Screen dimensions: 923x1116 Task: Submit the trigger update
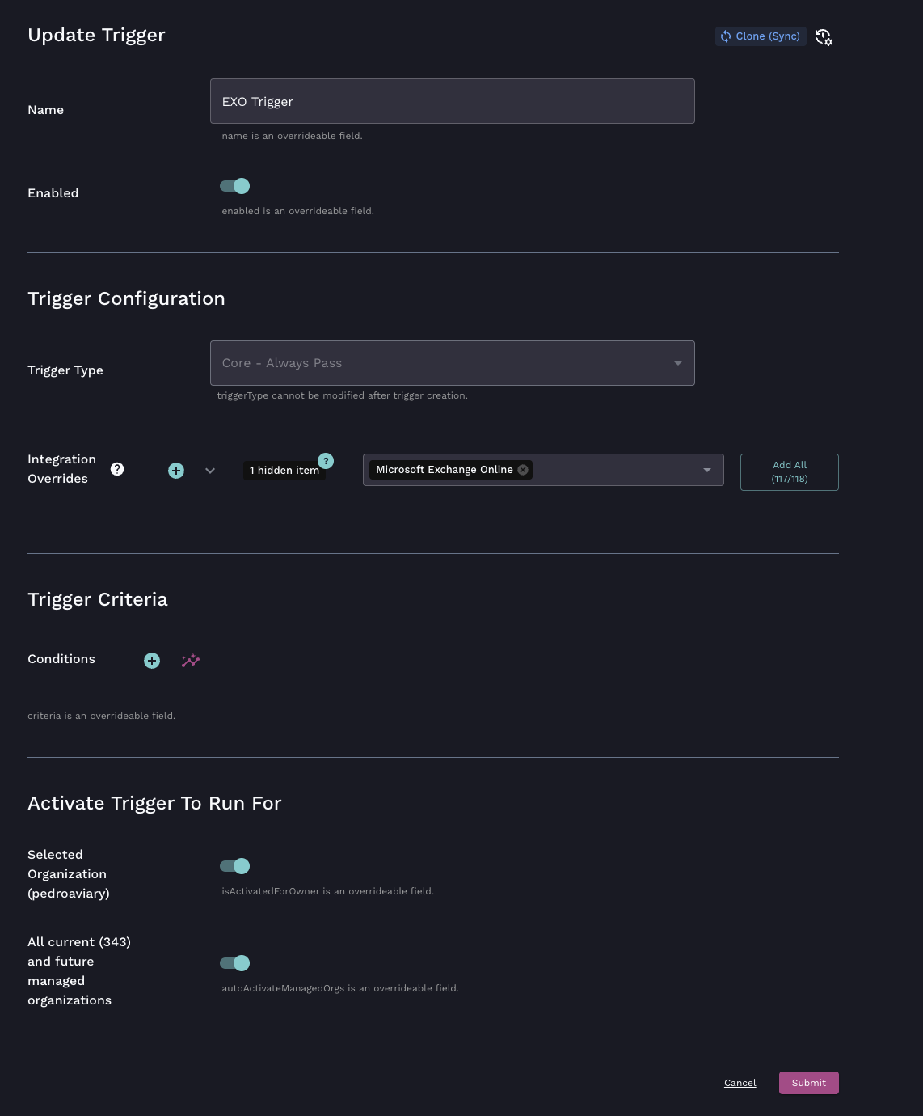[808, 1083]
